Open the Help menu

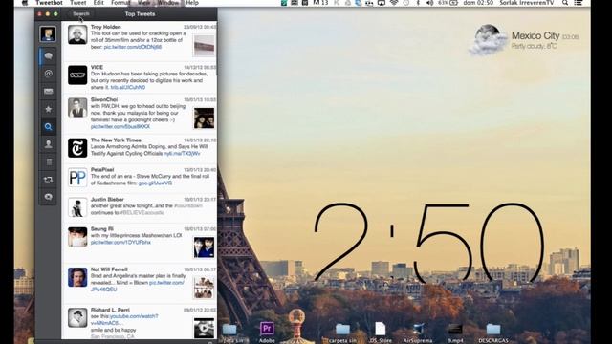pyautogui.click(x=192, y=3)
